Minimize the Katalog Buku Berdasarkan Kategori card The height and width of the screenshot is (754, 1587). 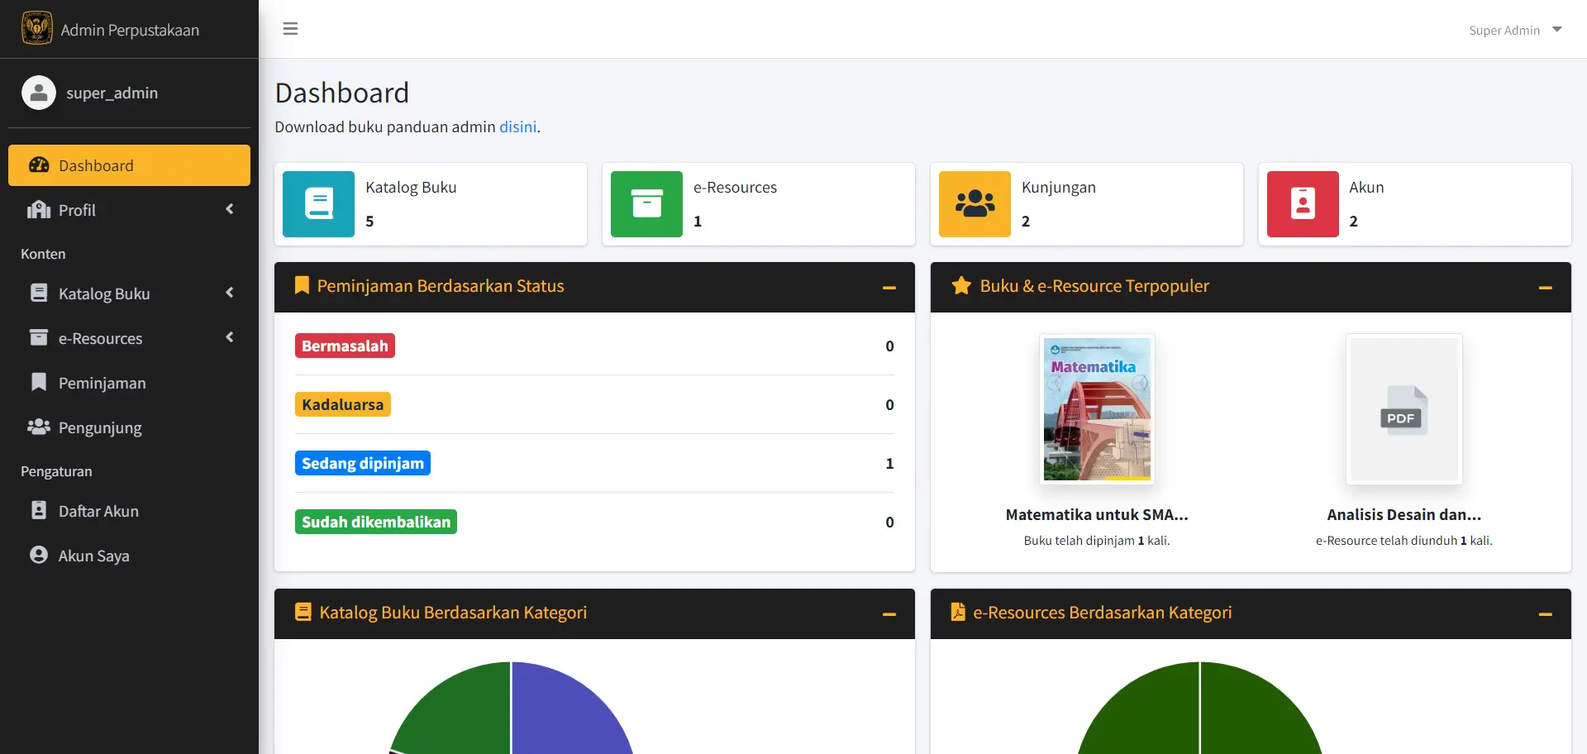point(889,614)
